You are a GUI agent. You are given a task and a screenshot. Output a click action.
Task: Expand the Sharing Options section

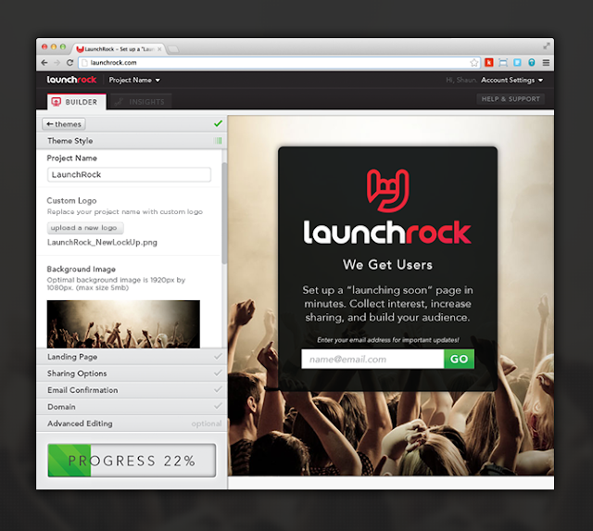[x=132, y=373]
